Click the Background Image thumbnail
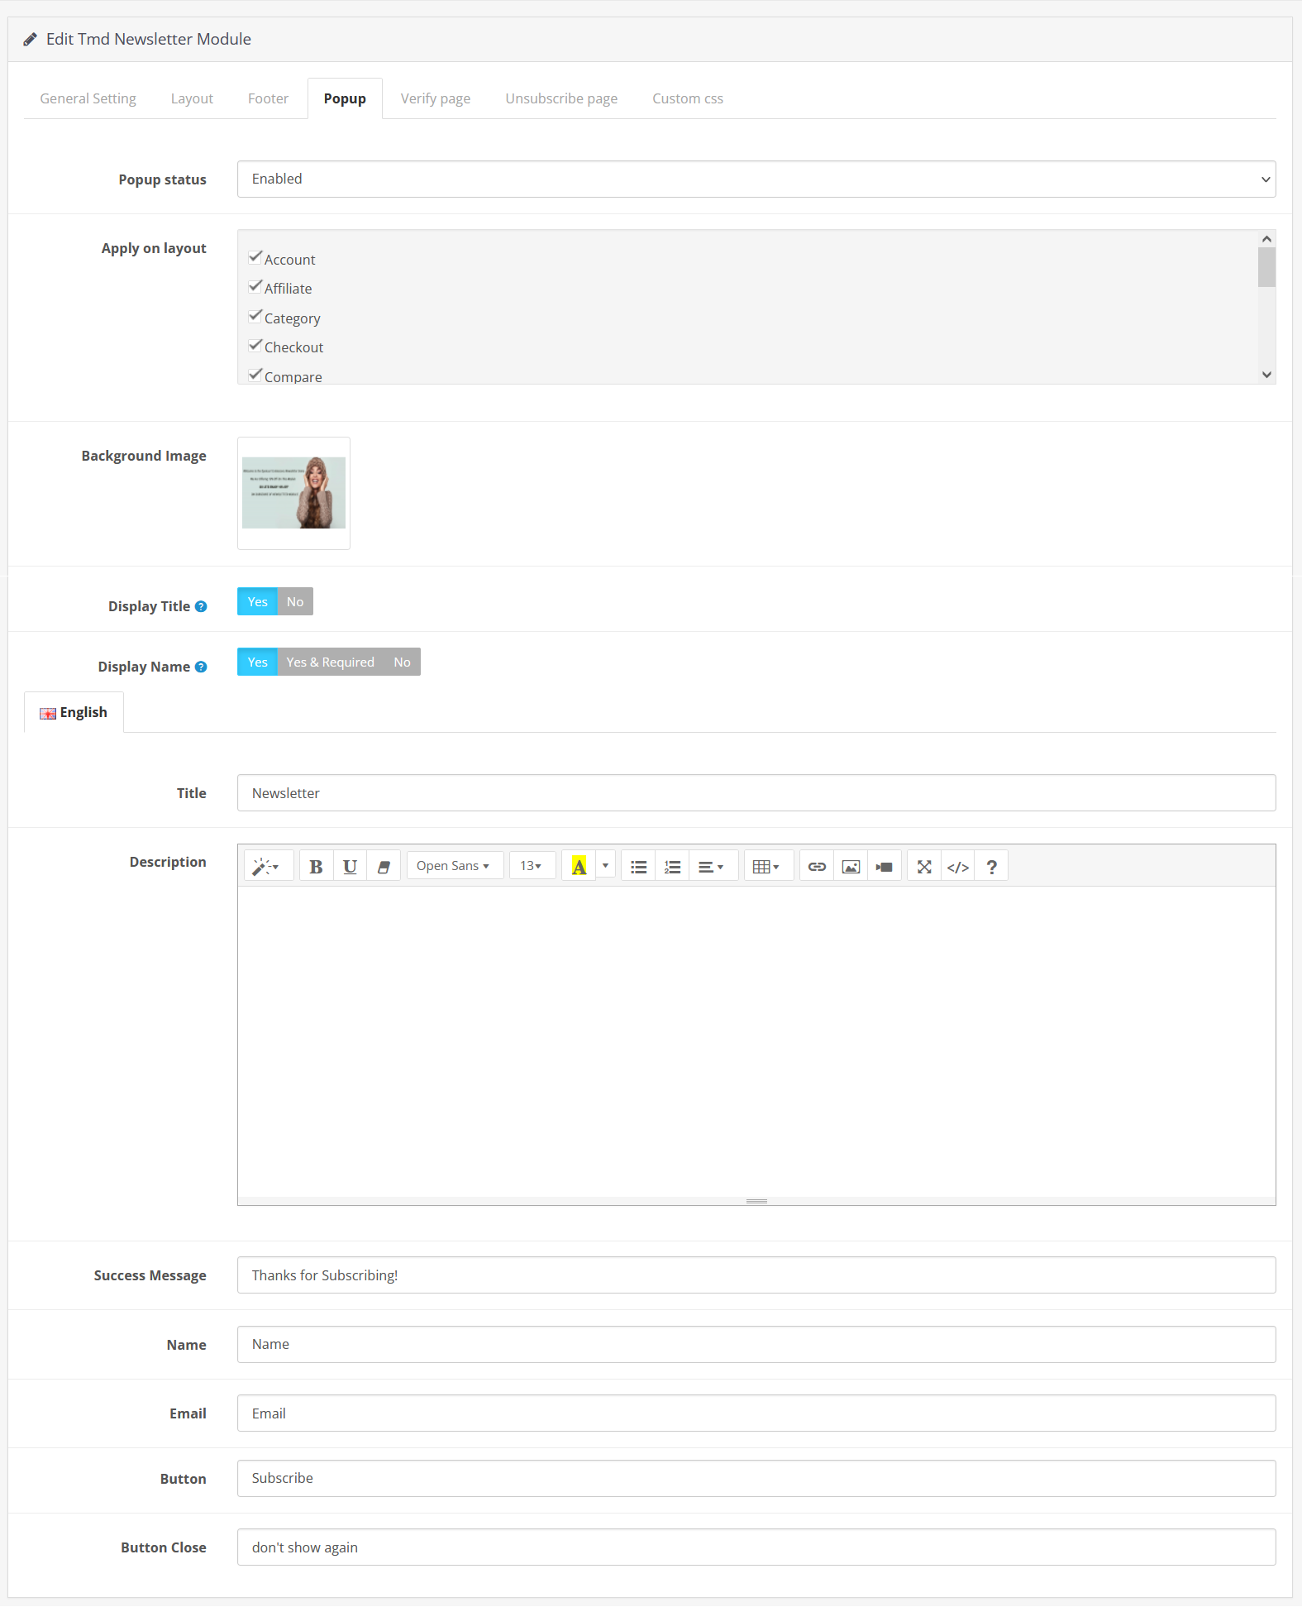The image size is (1302, 1607). 293,493
